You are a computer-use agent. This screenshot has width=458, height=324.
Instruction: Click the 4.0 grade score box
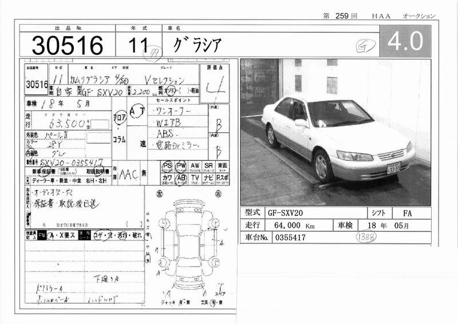click(x=405, y=41)
